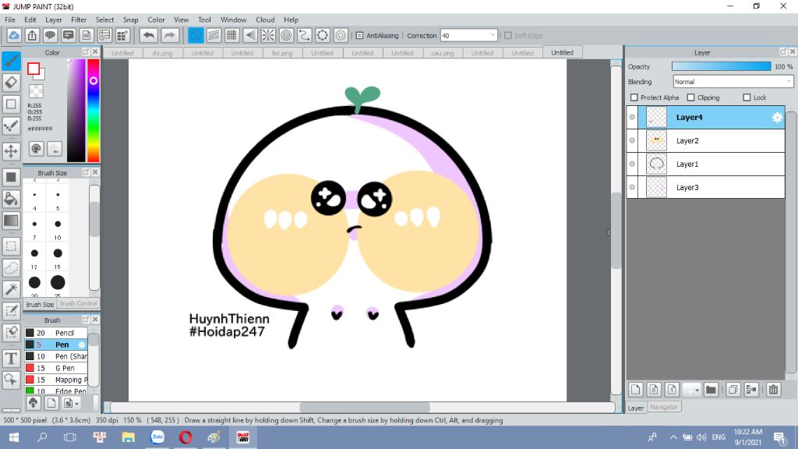
Task: Open snap settings gear icon
Action: (341, 35)
